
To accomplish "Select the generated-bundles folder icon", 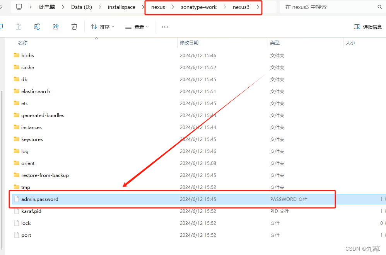I will 17,115.
